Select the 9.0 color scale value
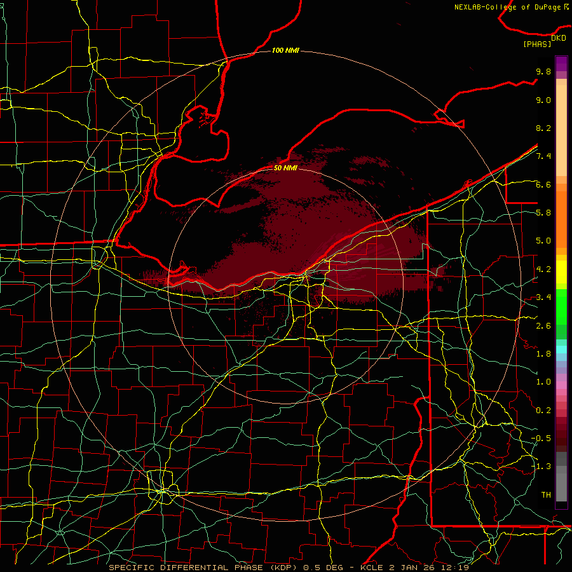This screenshot has width=572, height=572. coord(543,100)
